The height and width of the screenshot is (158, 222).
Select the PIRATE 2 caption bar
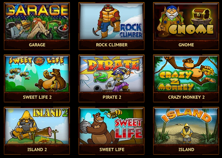(111, 97)
